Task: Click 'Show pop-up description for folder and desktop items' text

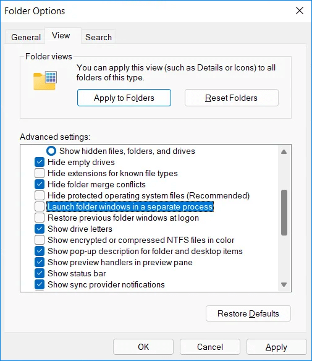Action: pos(145,252)
